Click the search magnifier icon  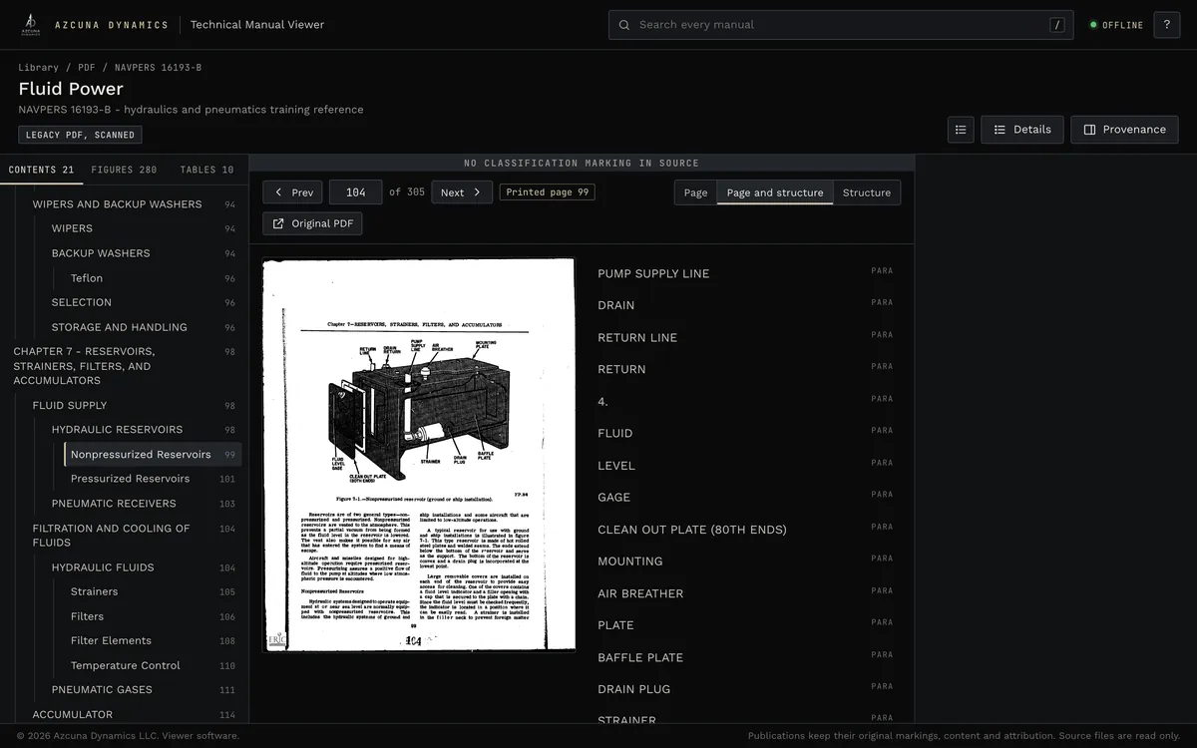click(624, 25)
